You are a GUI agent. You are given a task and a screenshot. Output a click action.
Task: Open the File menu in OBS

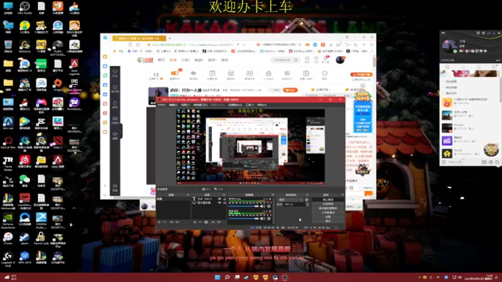162,105
